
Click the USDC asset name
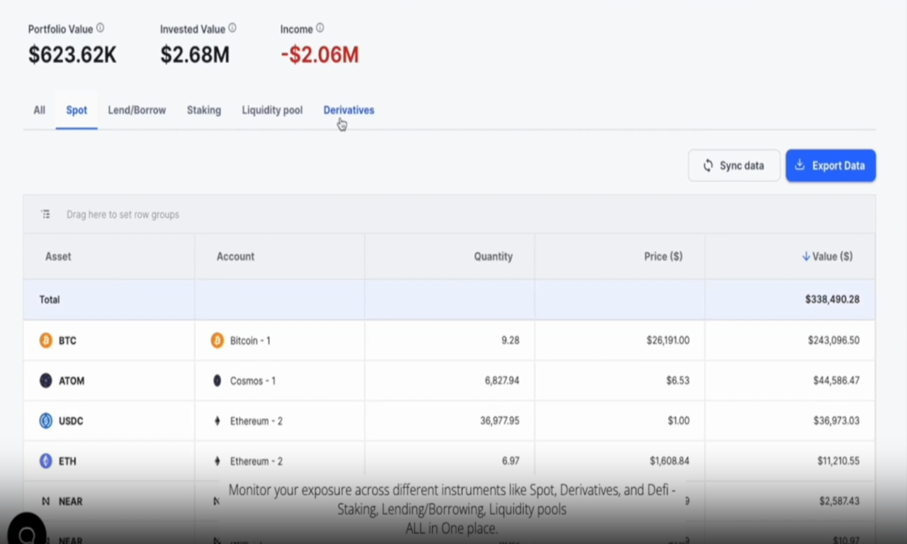[71, 421]
